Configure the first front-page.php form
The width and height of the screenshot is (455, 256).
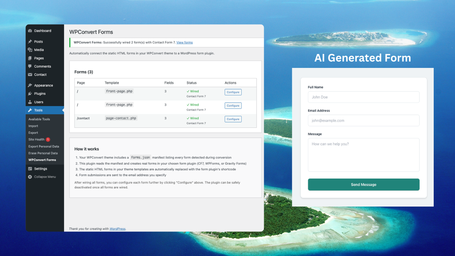tap(233, 92)
